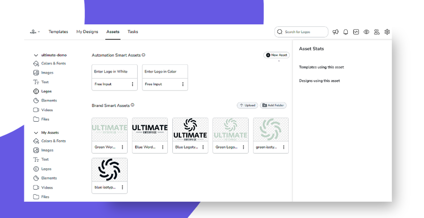
Task: Open the notifications bell
Action: 346,32
